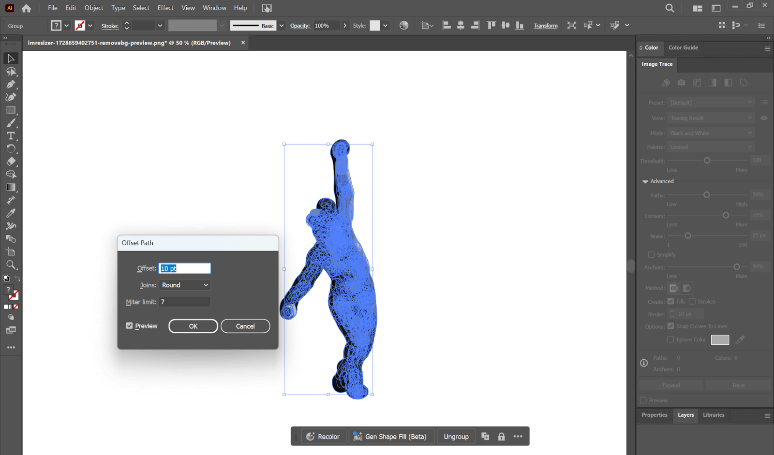774x455 pixels.
Task: Open the Window menu
Action: (214, 8)
